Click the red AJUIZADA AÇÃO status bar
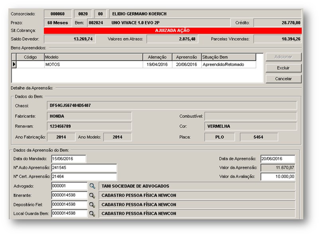This screenshot has height=236, width=320. tap(173, 31)
